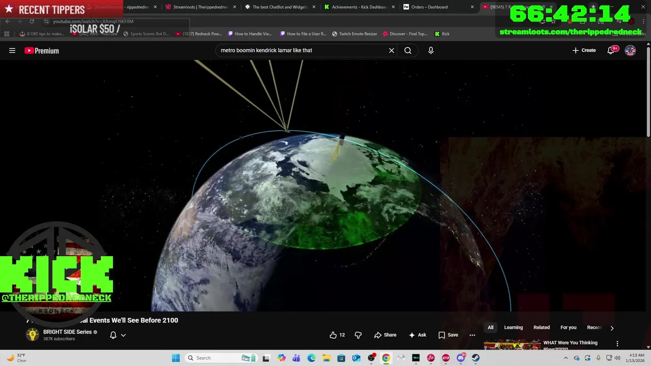Ask about the video with the Ask button
Image resolution: width=651 pixels, height=366 pixels.
click(418, 335)
